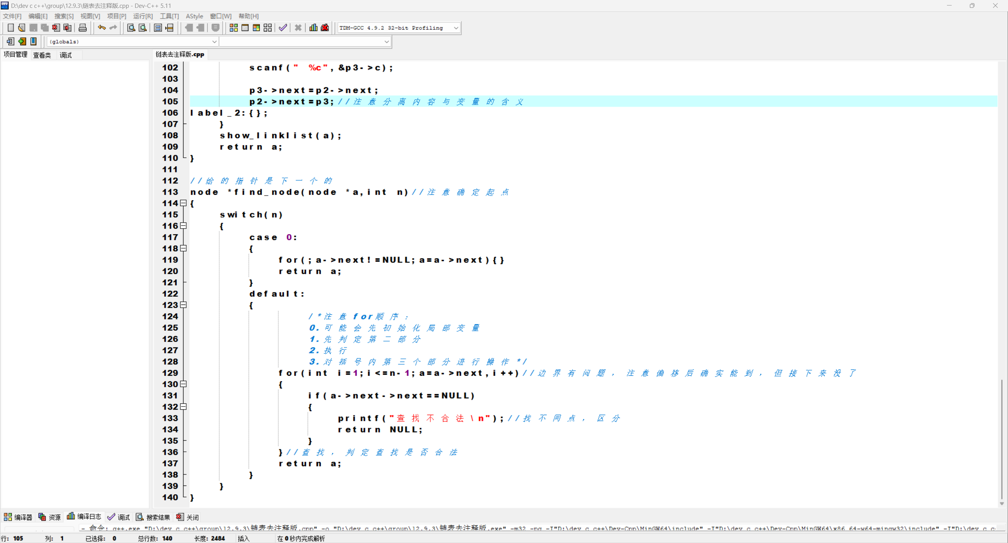Click the Find magnifier icon in the toolbar
This screenshot has width=1008, height=543.
coord(131,28)
